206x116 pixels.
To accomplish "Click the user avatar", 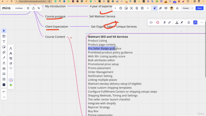I will click(x=172, y=8).
